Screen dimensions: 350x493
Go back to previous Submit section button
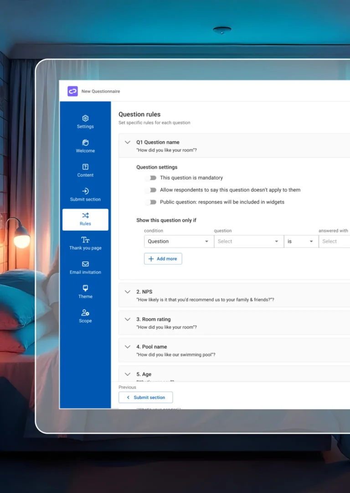click(146, 398)
